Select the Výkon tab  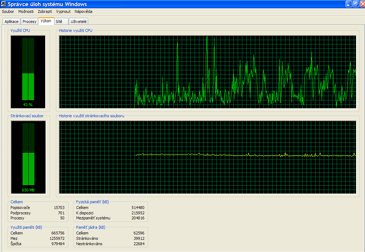coord(46,21)
